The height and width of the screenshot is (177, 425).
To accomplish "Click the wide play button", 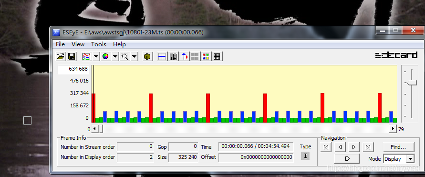I will pyautogui.click(x=347, y=158).
